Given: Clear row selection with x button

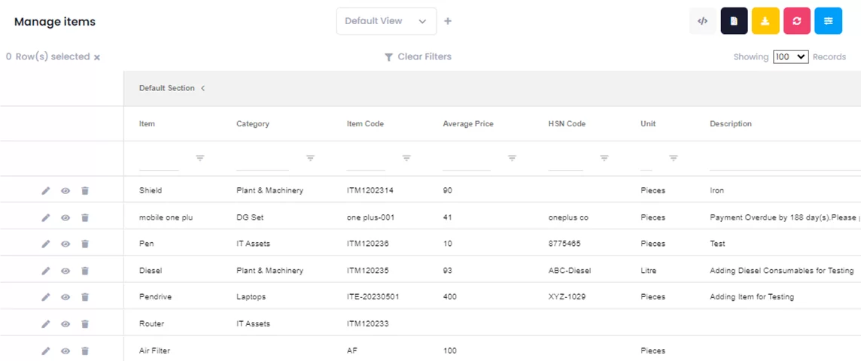Looking at the screenshot, I should tap(97, 57).
